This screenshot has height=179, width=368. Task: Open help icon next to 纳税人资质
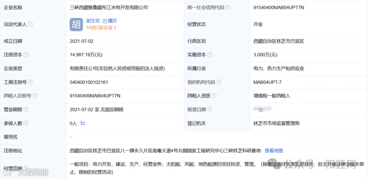pyautogui.click(x=214, y=96)
